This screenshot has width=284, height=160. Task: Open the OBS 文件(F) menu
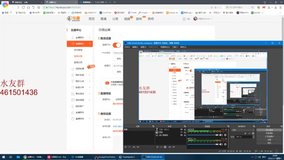pyautogui.click(x=127, y=47)
